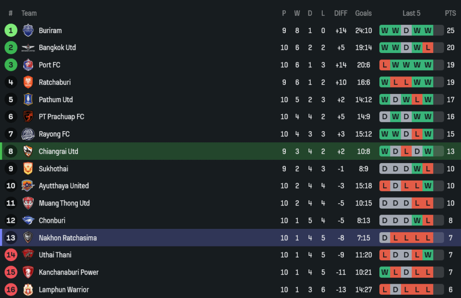Image resolution: width=461 pixels, height=298 pixels.
Task: Click the Chiangrai Utd club crest
Action: pyautogui.click(x=28, y=152)
